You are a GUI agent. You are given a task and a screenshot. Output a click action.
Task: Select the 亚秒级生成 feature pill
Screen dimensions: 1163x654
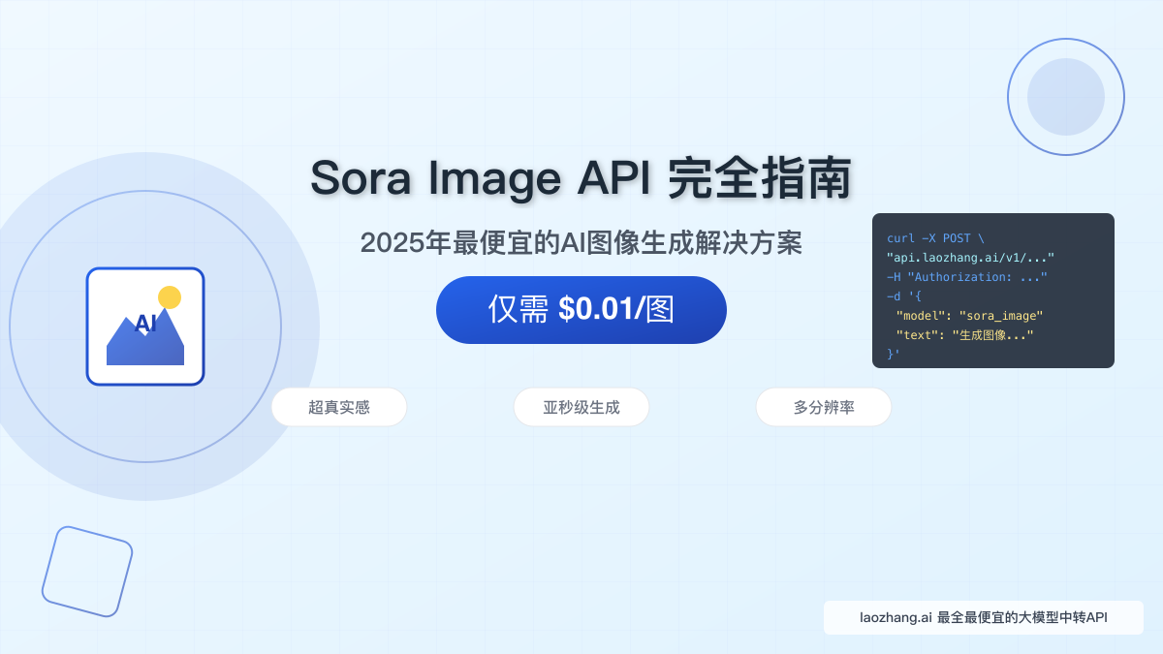coord(581,407)
